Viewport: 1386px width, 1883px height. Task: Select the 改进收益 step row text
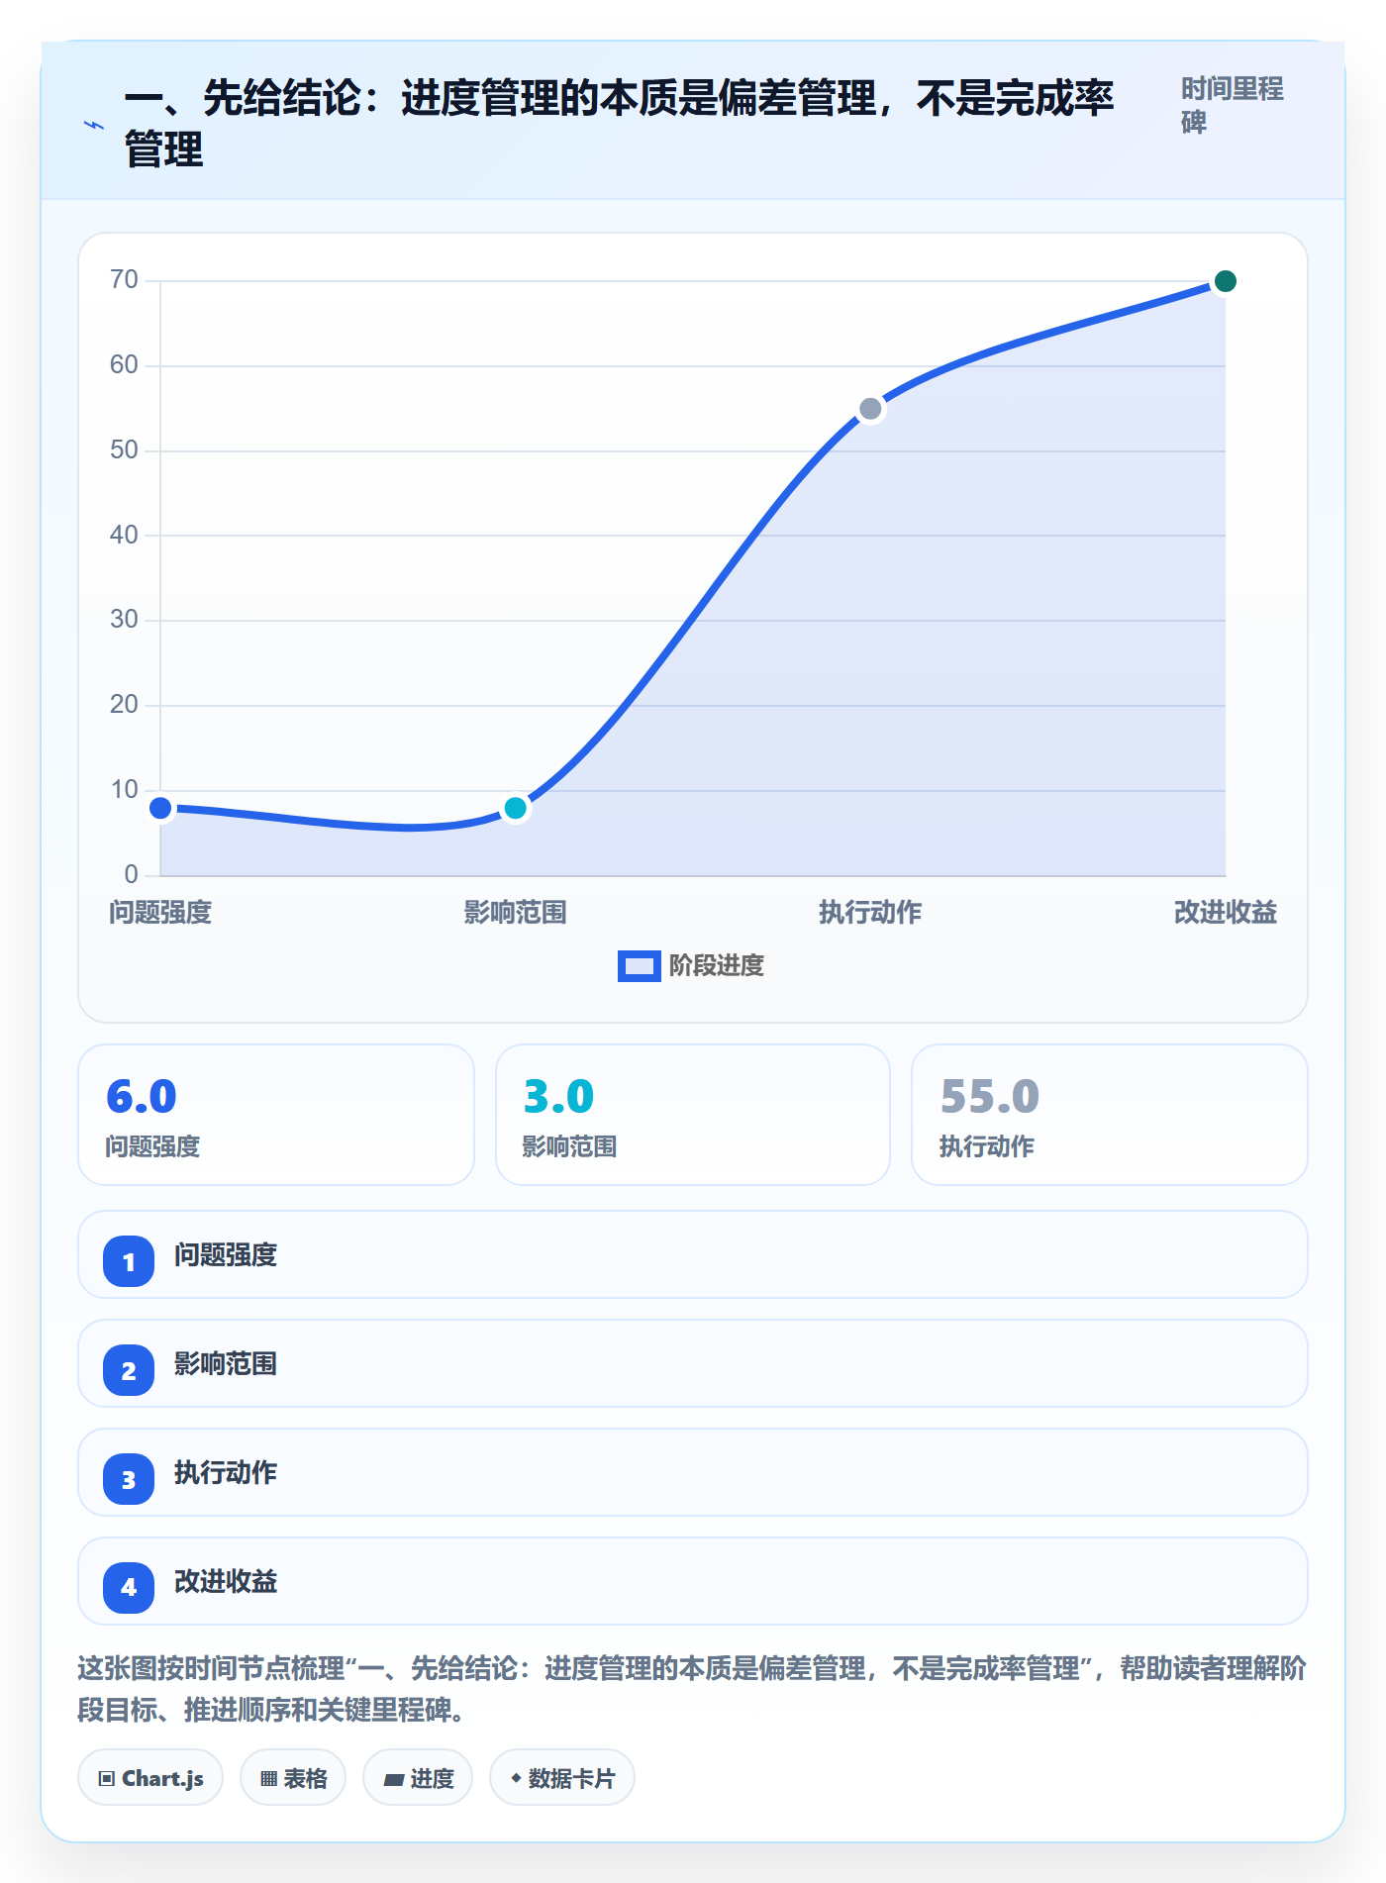(x=226, y=1582)
